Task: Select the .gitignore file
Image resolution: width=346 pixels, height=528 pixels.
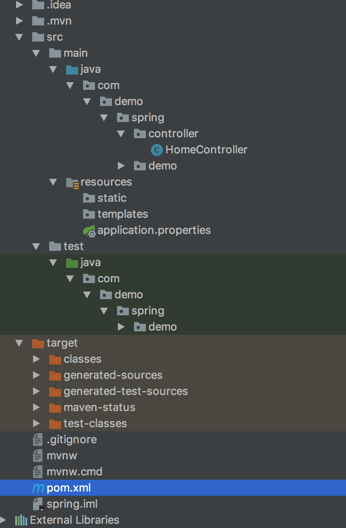Action: pos(72,439)
